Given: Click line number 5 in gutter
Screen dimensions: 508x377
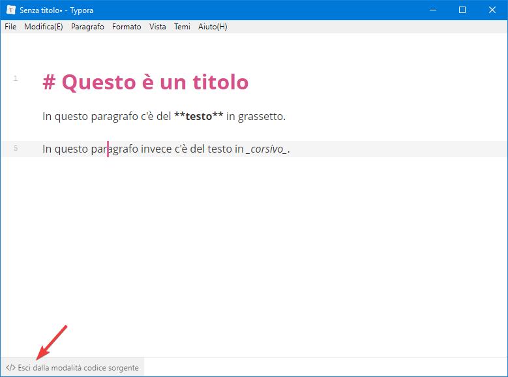Looking at the screenshot, I should 15,148.
